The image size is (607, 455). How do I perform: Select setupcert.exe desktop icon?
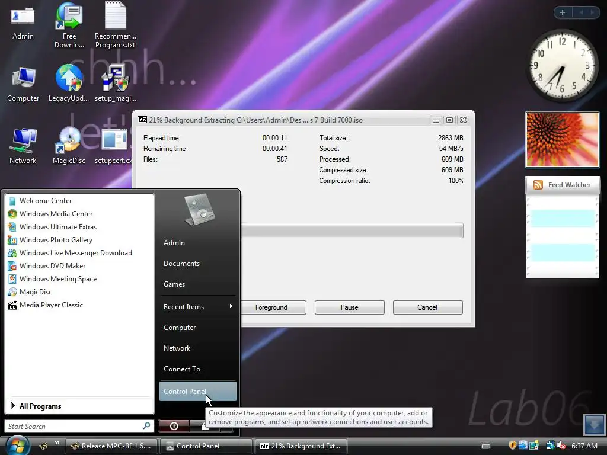pyautogui.click(x=114, y=146)
